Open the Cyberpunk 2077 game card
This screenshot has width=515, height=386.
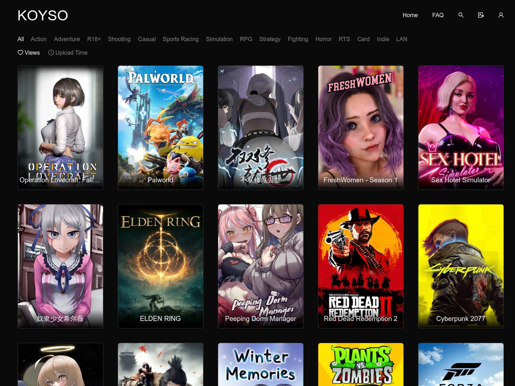click(x=461, y=266)
